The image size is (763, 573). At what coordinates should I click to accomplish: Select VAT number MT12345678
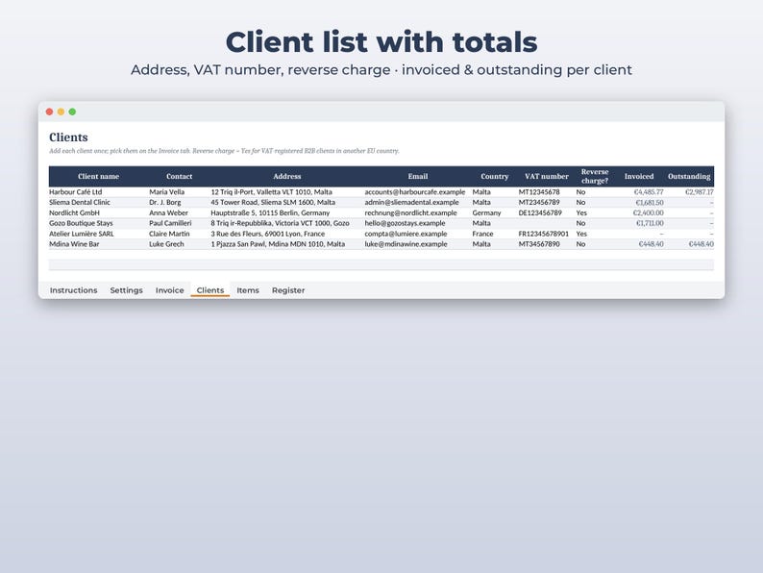pyautogui.click(x=539, y=192)
